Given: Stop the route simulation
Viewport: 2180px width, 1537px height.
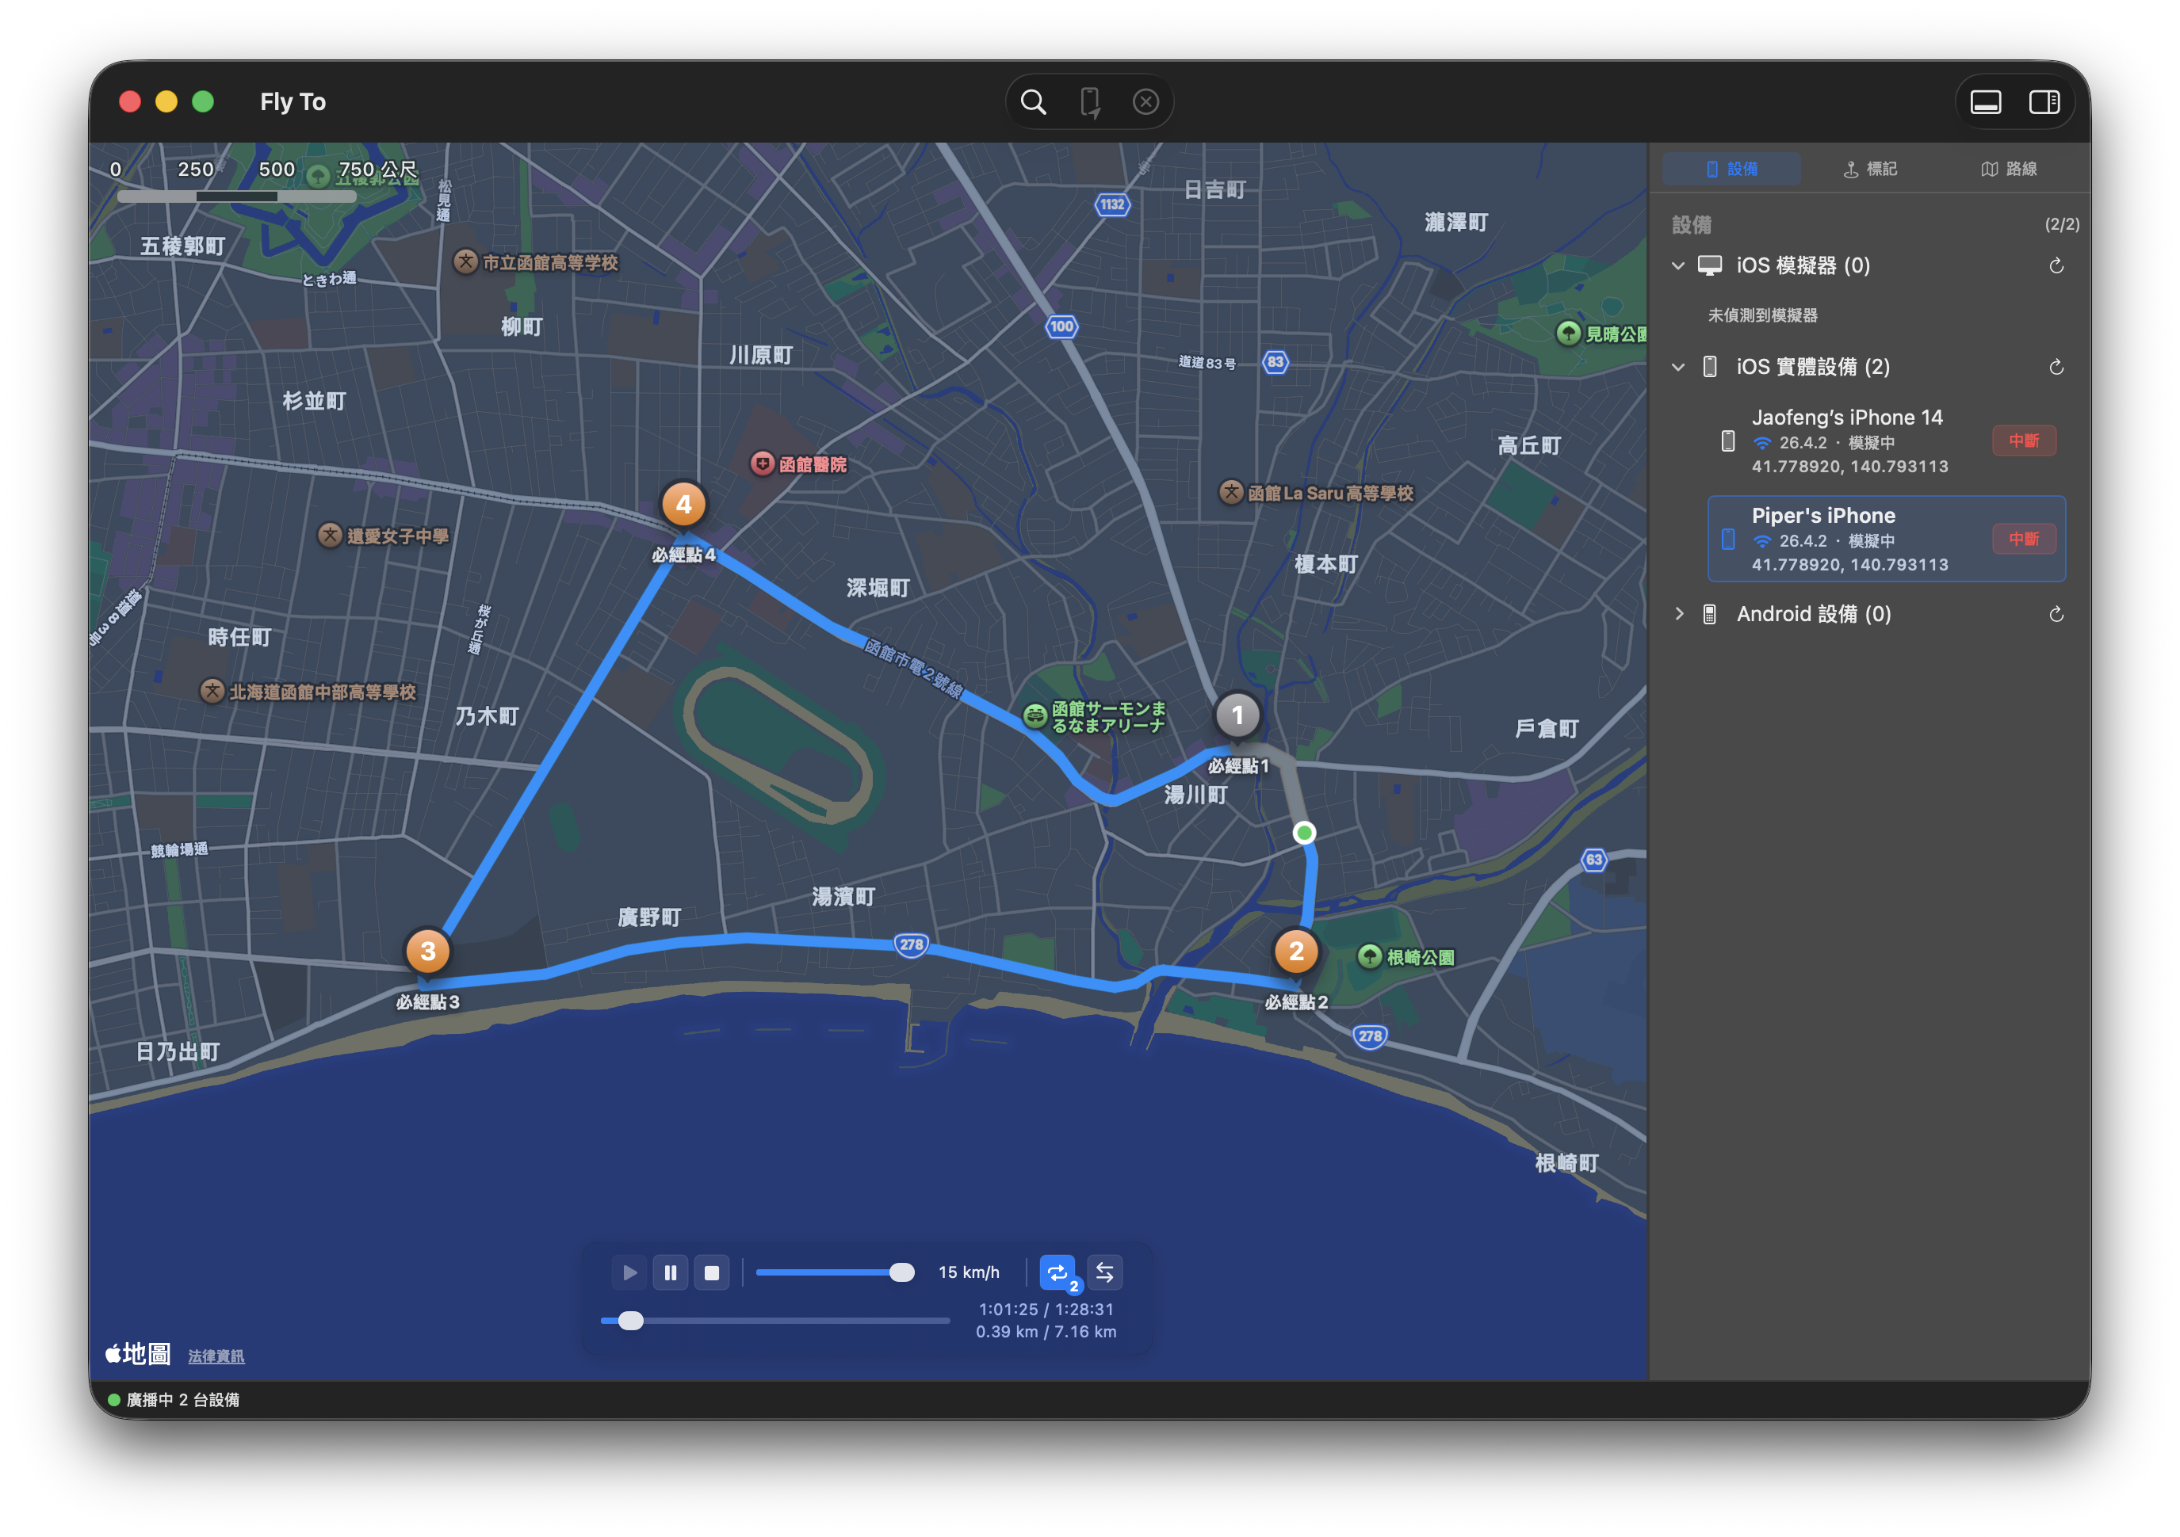Looking at the screenshot, I should 711,1272.
